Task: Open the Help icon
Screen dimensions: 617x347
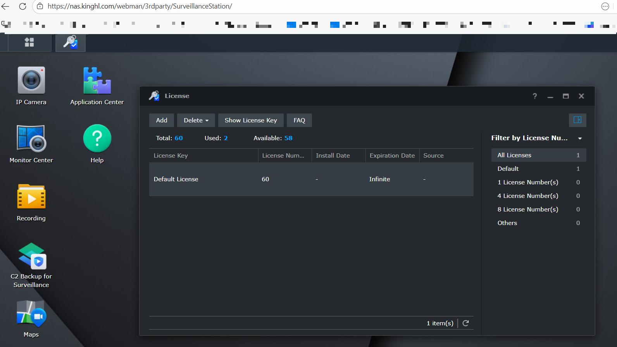Action: pos(97,139)
